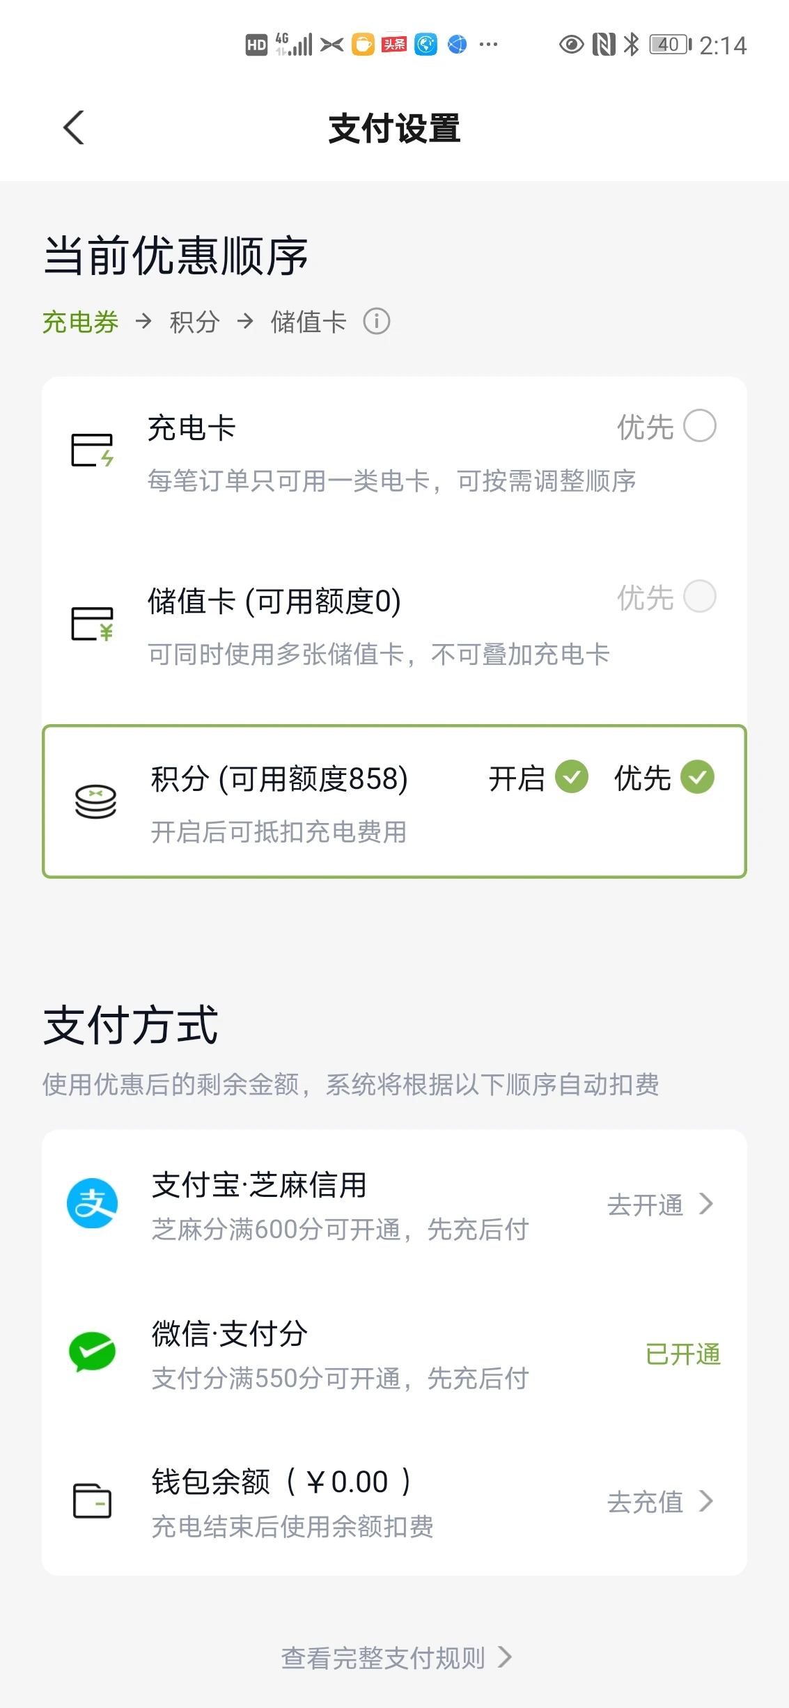Uncheck the 积分 优先 checkmark
Viewport: 789px width, 1708px height.
(x=698, y=776)
